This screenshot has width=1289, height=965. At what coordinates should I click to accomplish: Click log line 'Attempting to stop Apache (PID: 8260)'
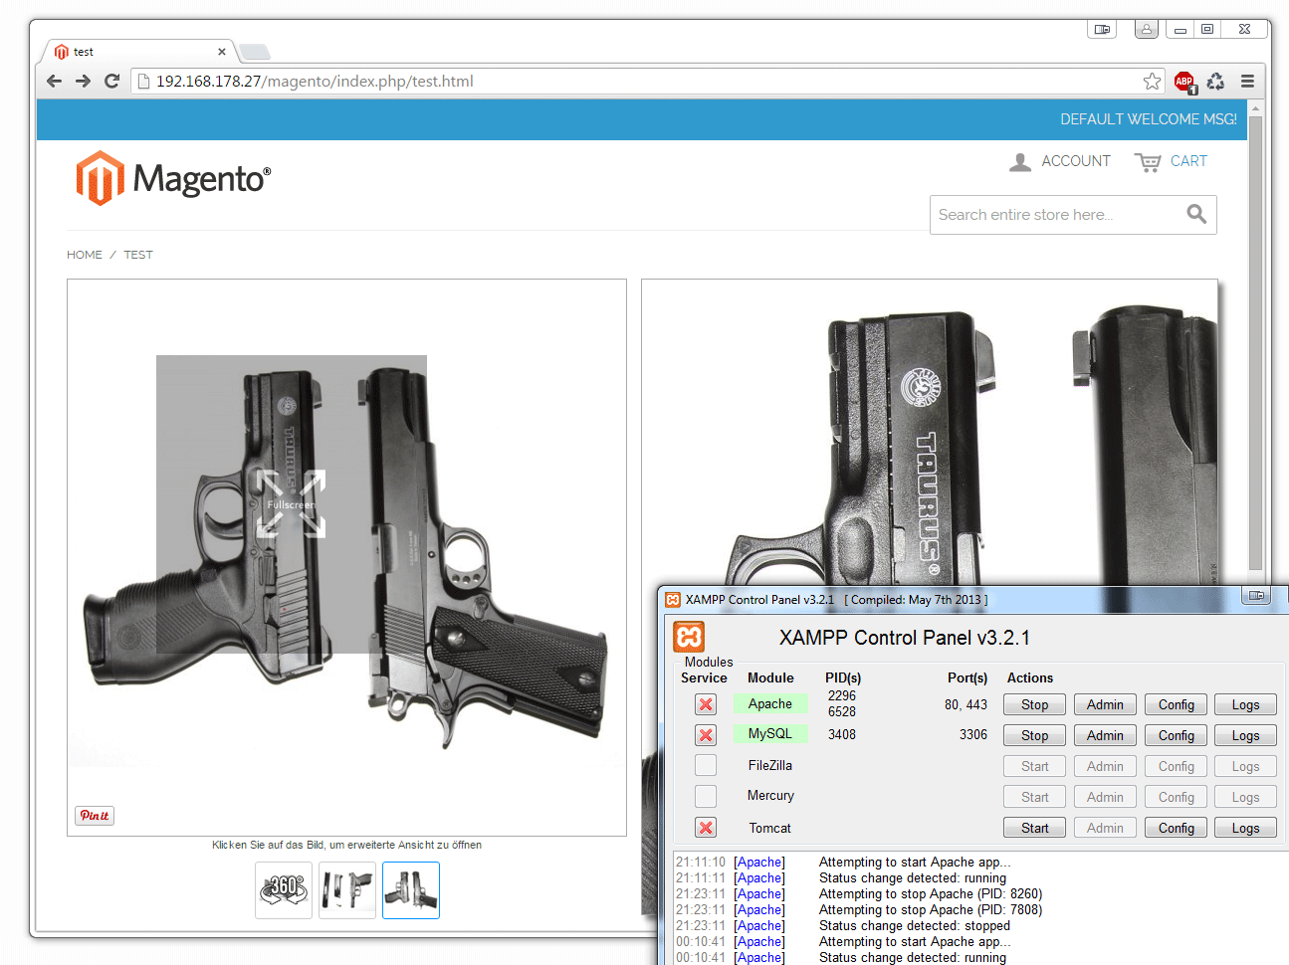coord(931,893)
